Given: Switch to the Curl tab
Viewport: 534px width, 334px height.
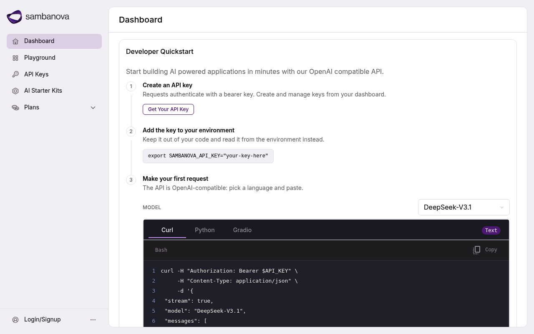Looking at the screenshot, I should pos(167,230).
